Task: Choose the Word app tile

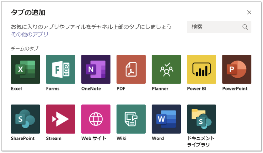Action: pos(166,119)
